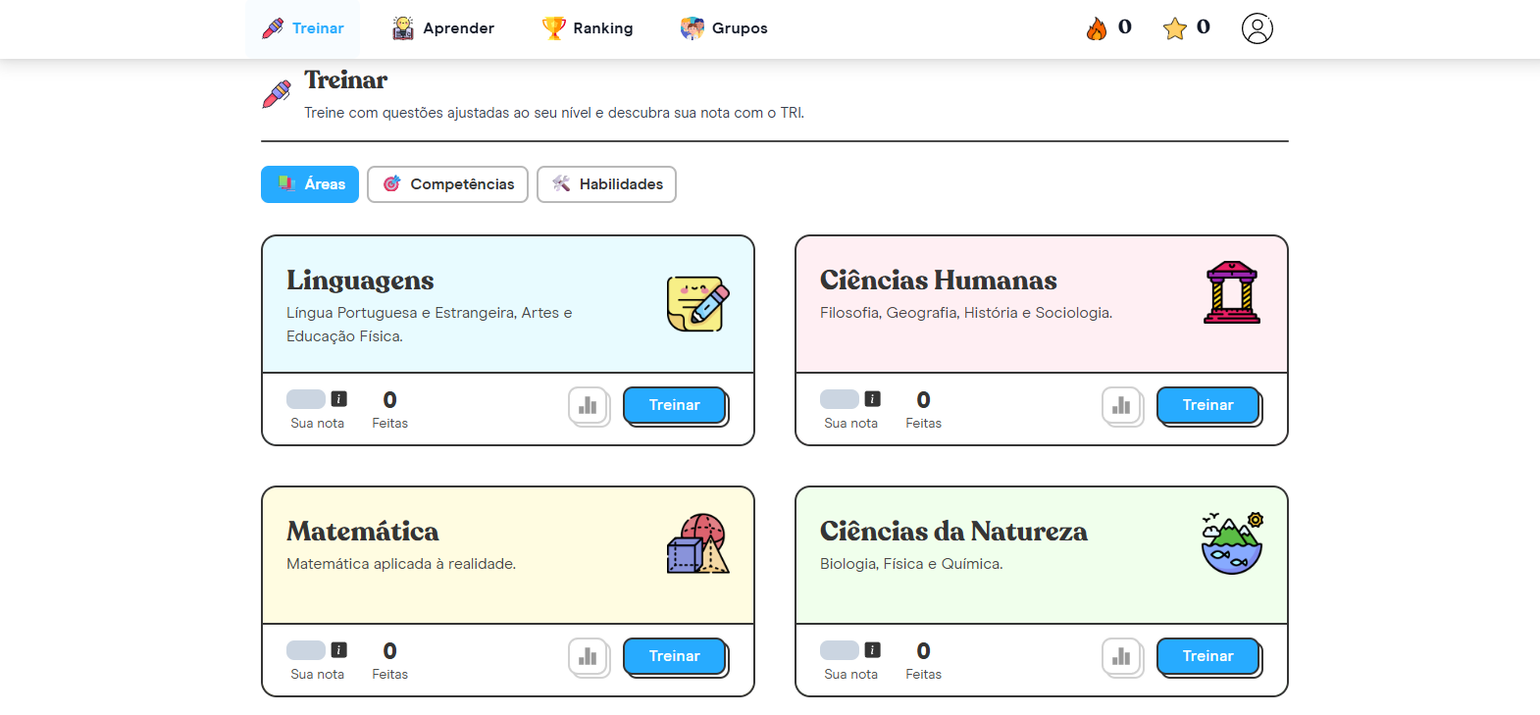
Task: Click the target icon in Competências tab
Action: [x=392, y=183]
